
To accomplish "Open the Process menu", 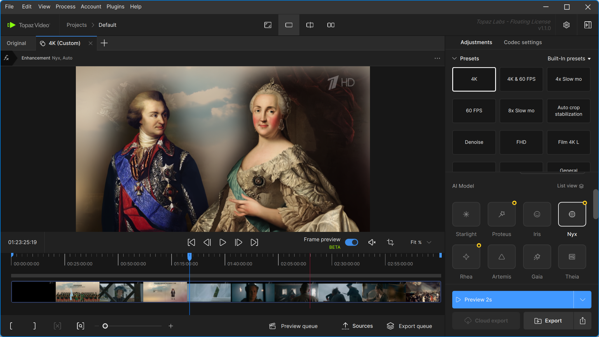I will 65,6.
